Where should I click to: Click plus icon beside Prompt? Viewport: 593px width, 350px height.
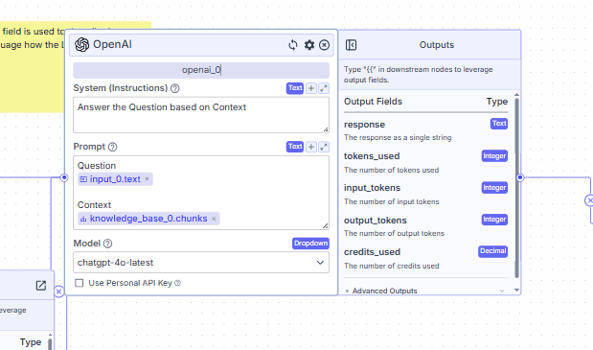tap(311, 147)
